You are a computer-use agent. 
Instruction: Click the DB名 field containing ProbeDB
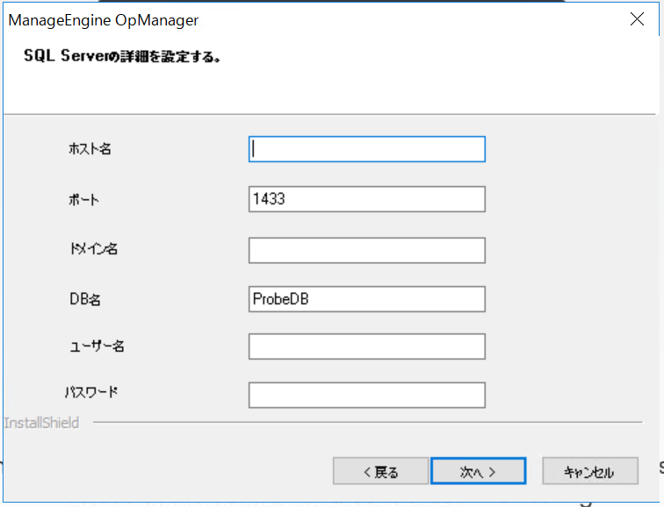coord(367,299)
